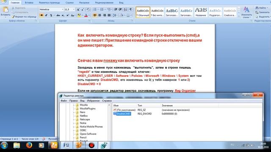Select the Opera Software registry key

(x=88, y=134)
